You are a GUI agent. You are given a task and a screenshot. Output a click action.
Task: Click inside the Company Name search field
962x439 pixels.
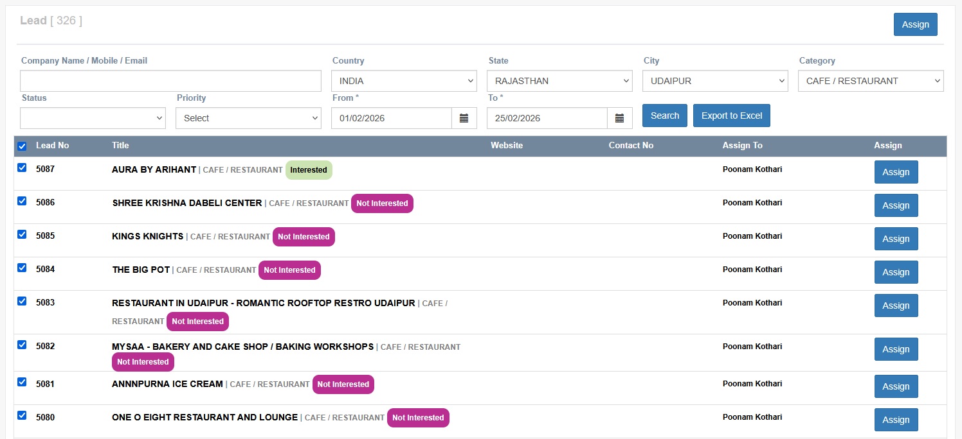pyautogui.click(x=170, y=81)
